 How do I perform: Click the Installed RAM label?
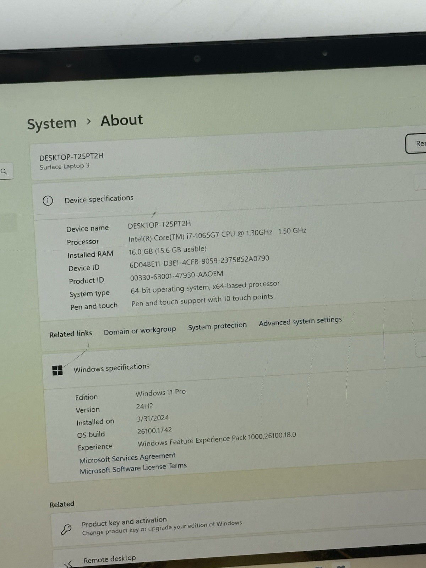coord(91,255)
